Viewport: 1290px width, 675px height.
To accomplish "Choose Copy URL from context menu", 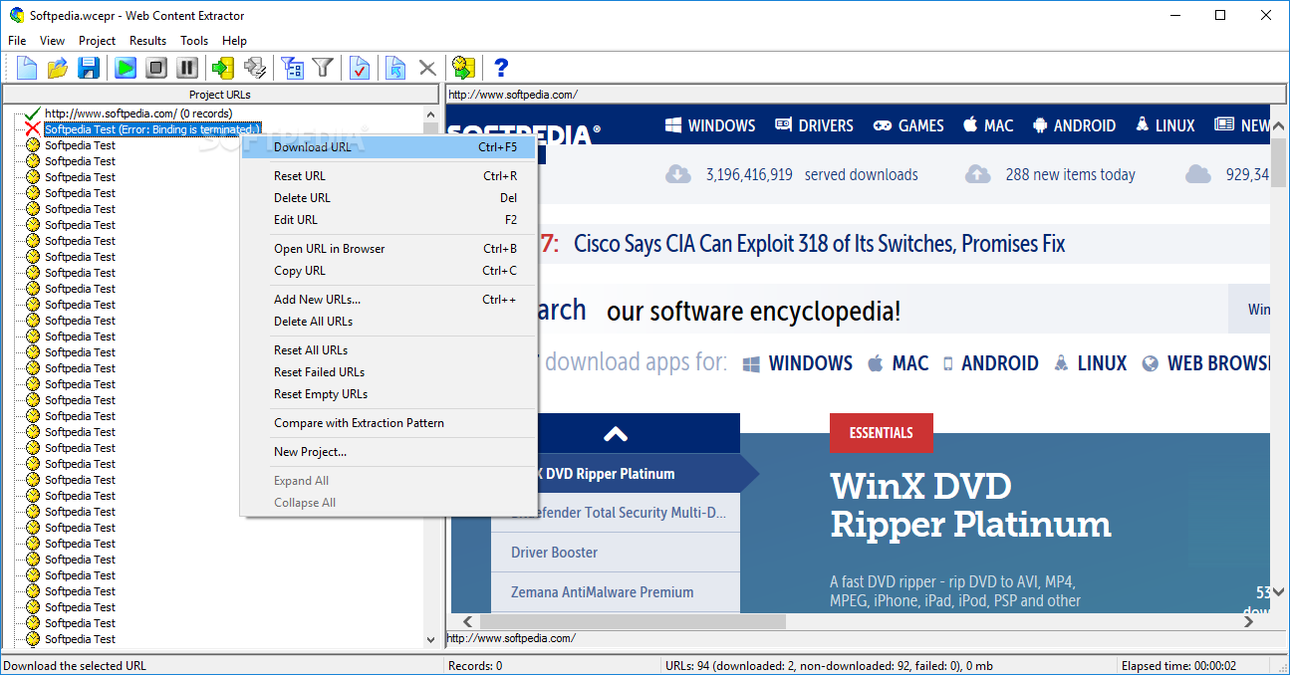I will [x=388, y=271].
